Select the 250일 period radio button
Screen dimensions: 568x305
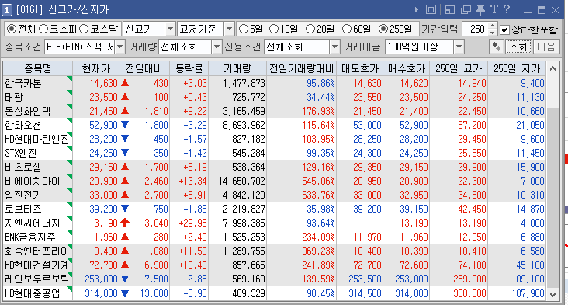click(x=383, y=29)
